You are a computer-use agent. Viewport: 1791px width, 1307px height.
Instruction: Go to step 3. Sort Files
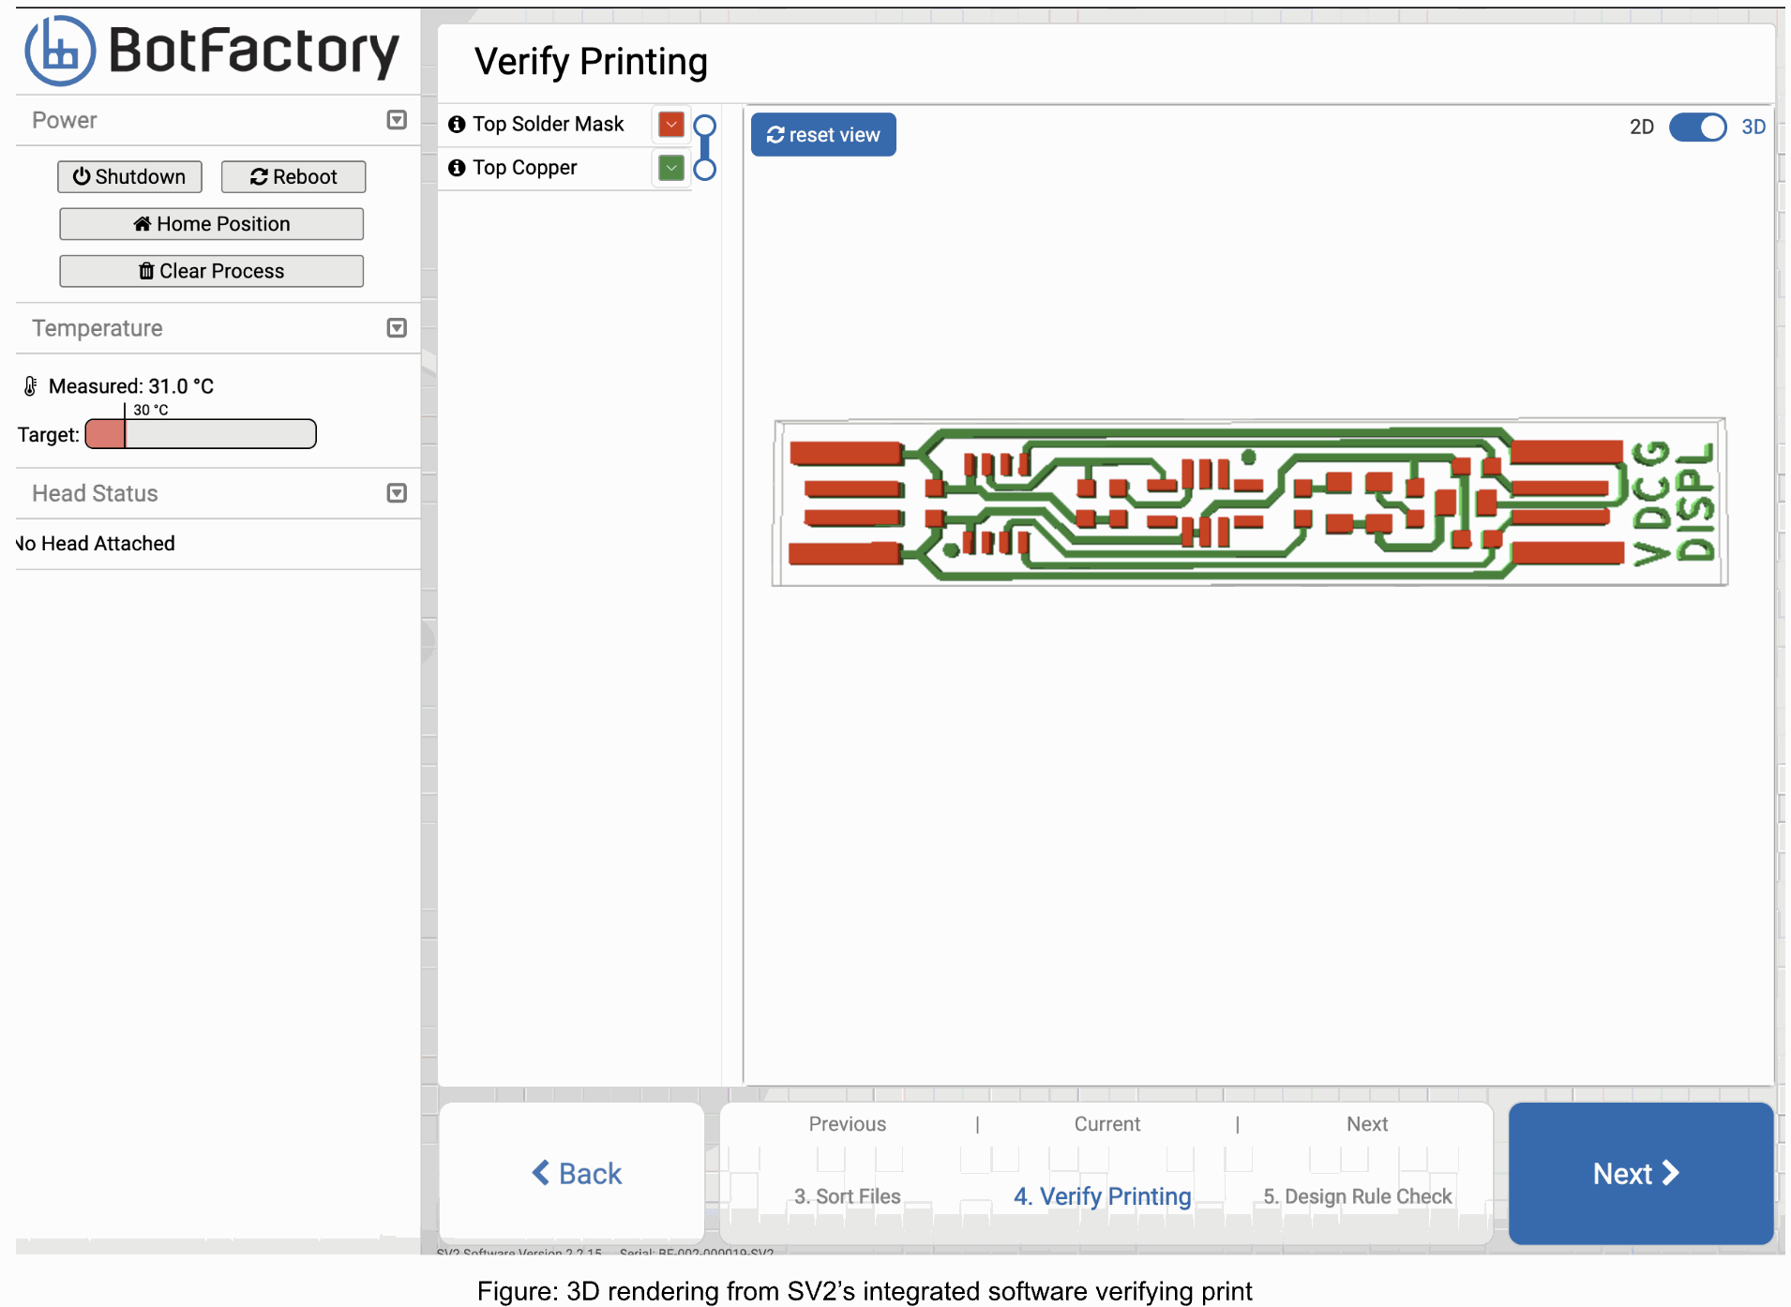(847, 1196)
